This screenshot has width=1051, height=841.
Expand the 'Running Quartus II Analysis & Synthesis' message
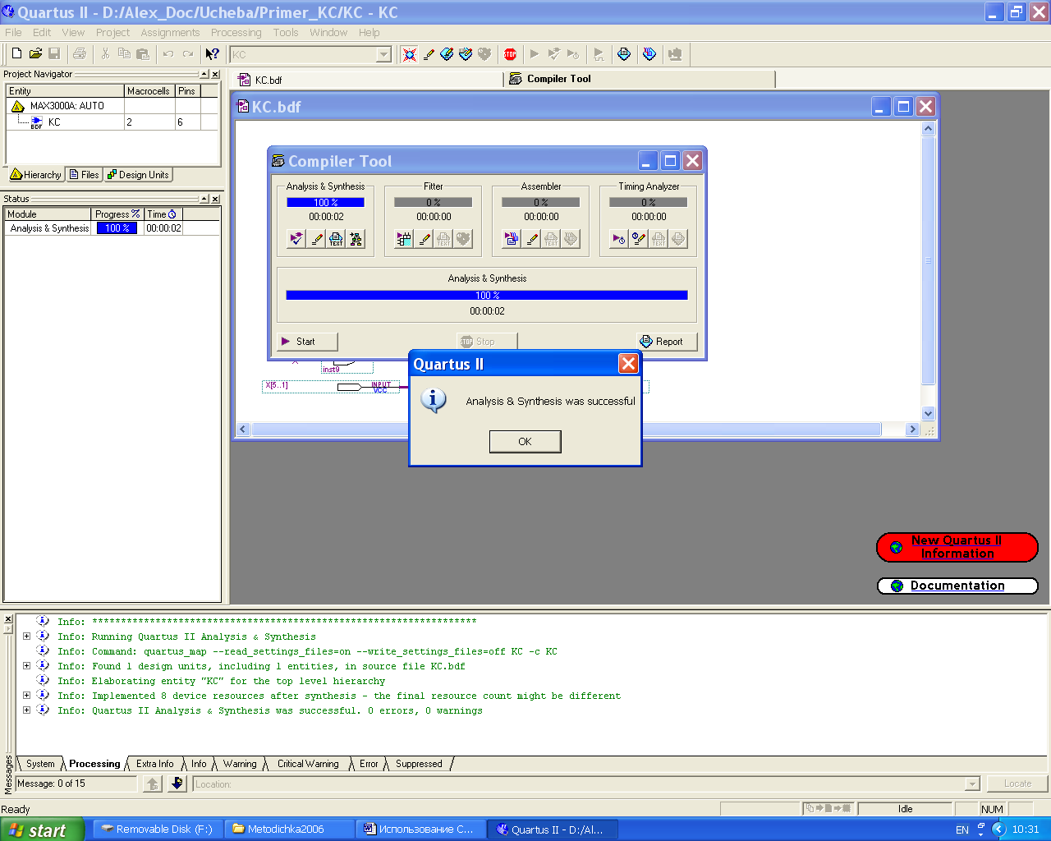(x=26, y=636)
